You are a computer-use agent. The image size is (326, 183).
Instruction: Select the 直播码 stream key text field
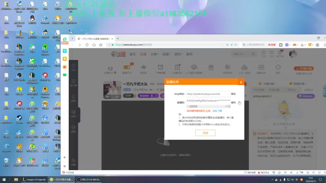208,101
